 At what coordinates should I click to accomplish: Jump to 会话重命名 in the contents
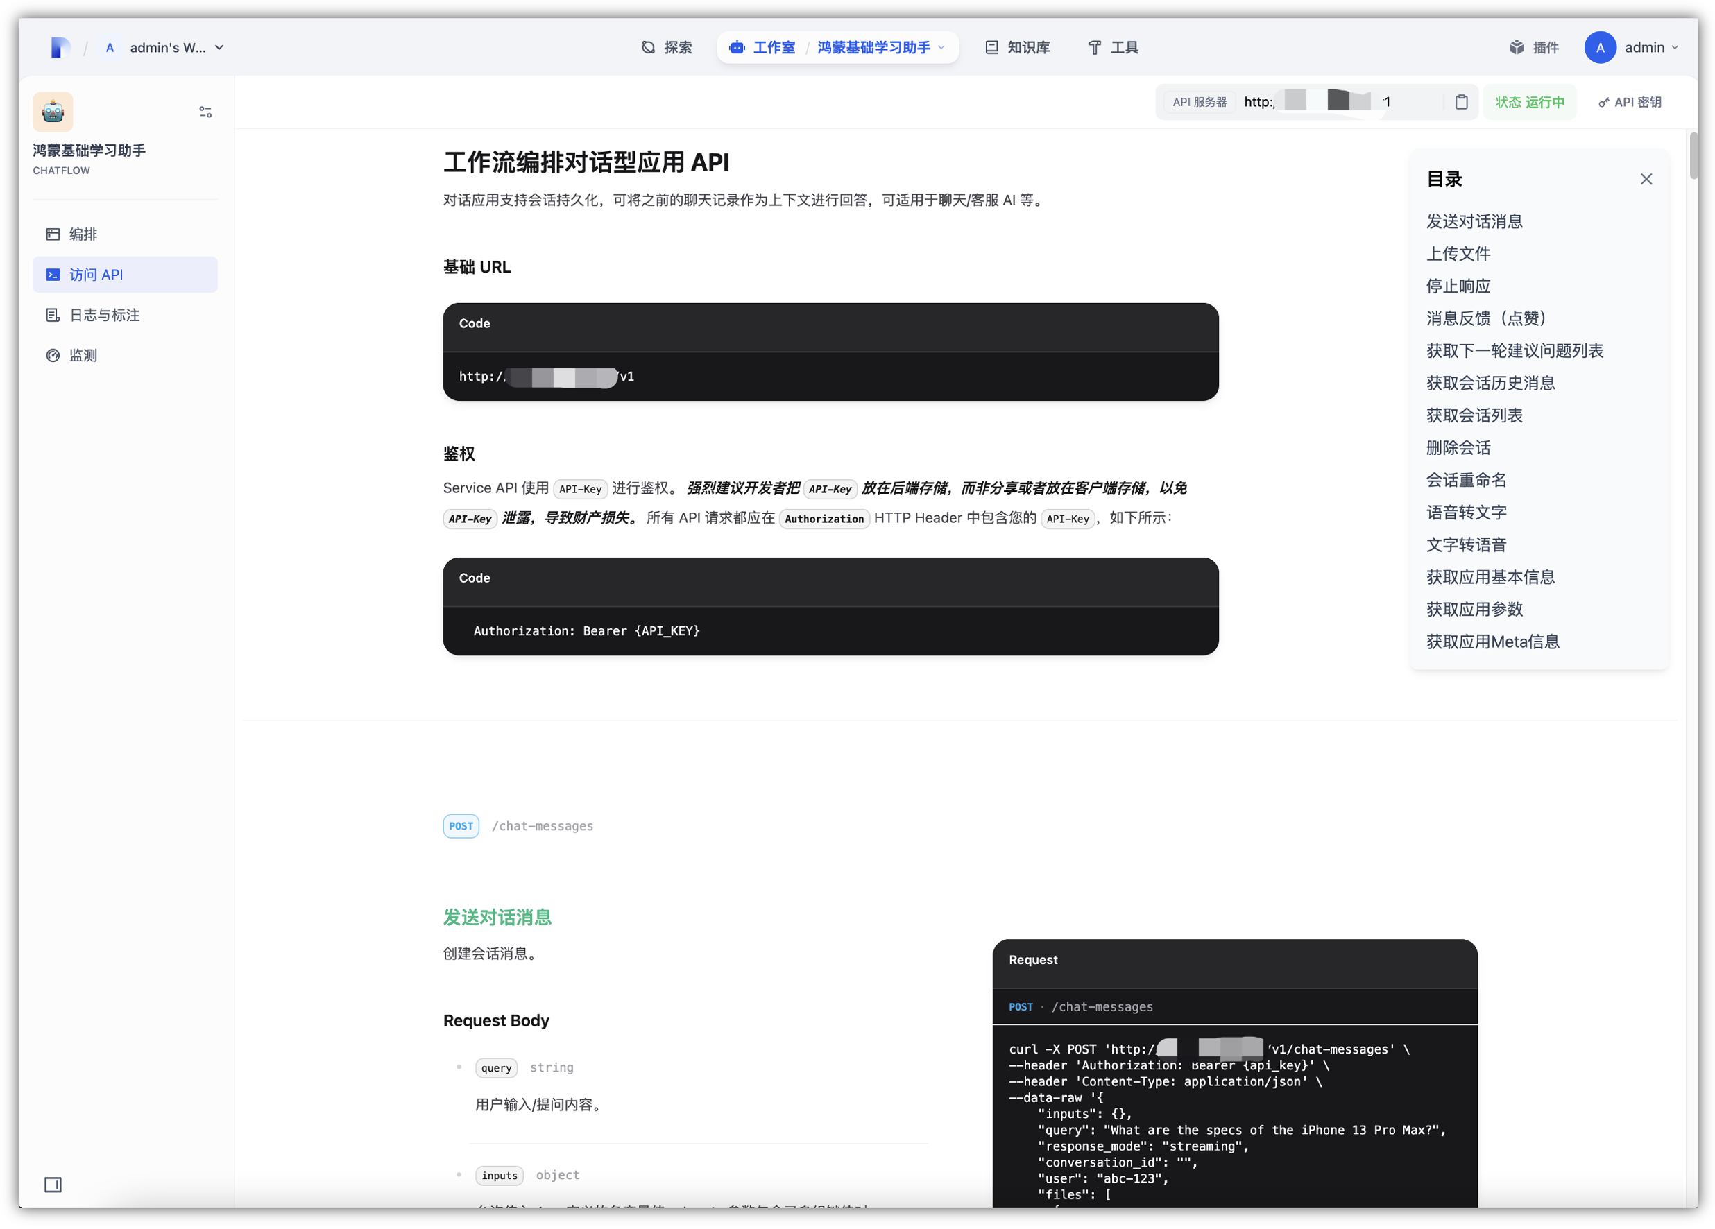pos(1466,480)
